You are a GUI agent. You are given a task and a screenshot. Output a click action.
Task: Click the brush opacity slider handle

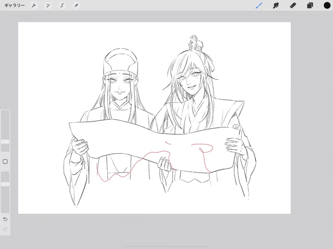(5, 184)
